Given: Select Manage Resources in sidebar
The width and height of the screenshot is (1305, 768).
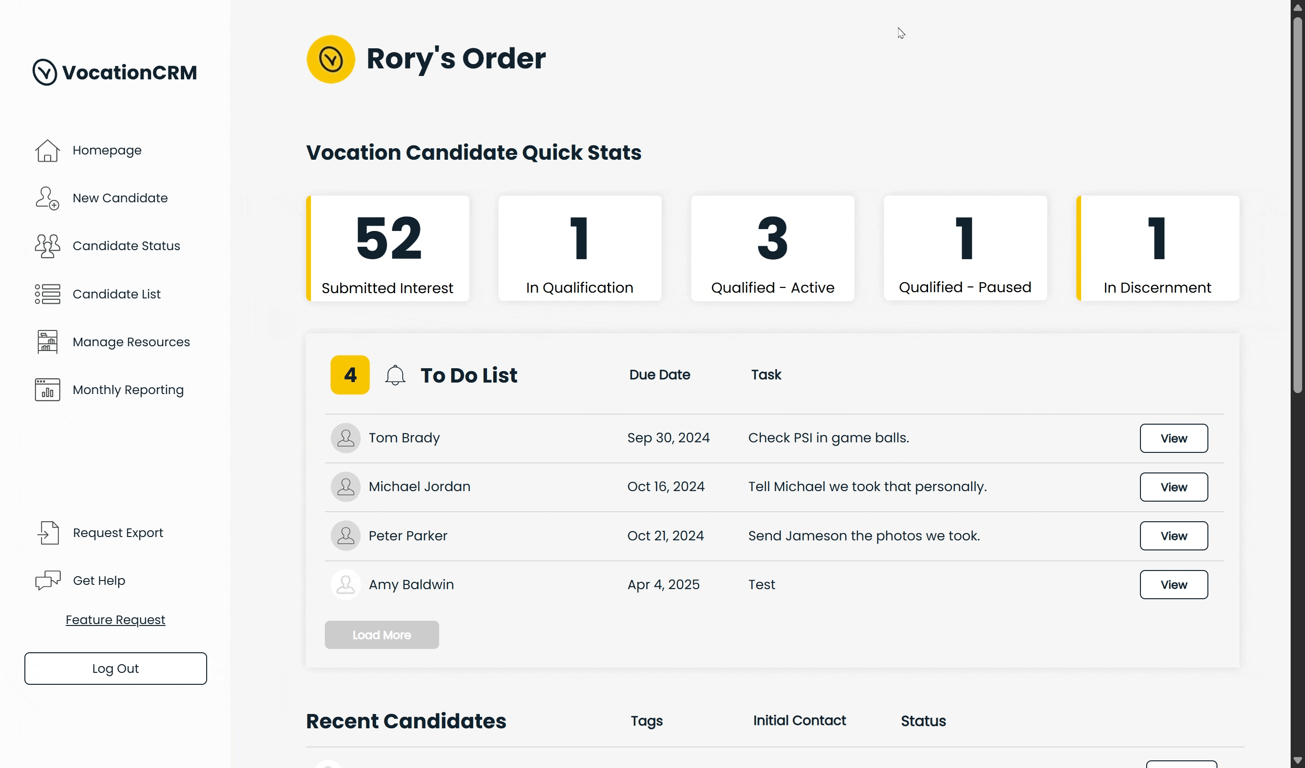Looking at the screenshot, I should (x=131, y=341).
